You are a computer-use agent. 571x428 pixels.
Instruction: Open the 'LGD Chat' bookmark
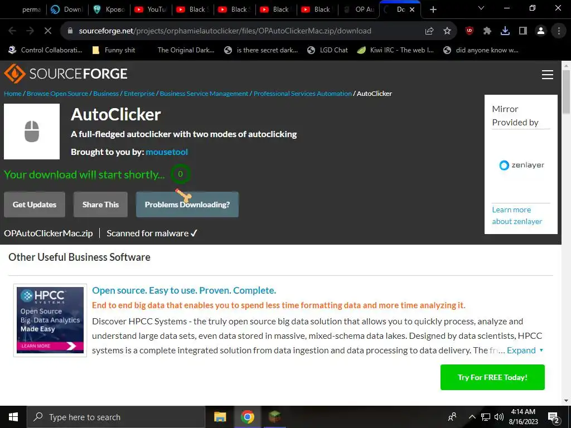[327, 50]
